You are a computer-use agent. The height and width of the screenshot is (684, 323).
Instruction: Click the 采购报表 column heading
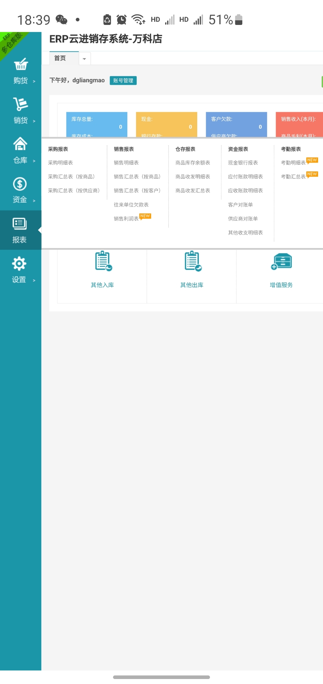coord(58,149)
